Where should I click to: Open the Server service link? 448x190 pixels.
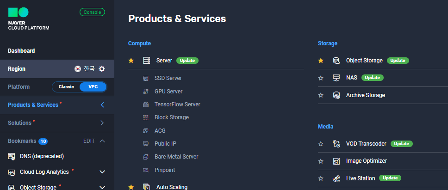tap(164, 61)
